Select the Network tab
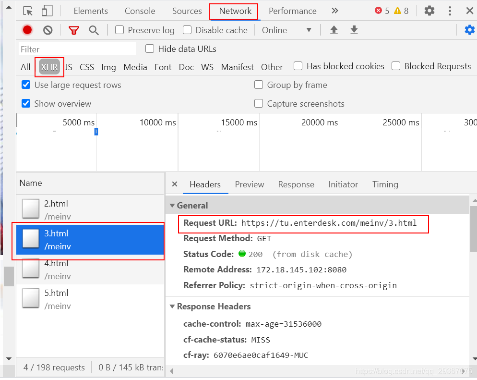This screenshot has height=380, width=477. point(235,11)
